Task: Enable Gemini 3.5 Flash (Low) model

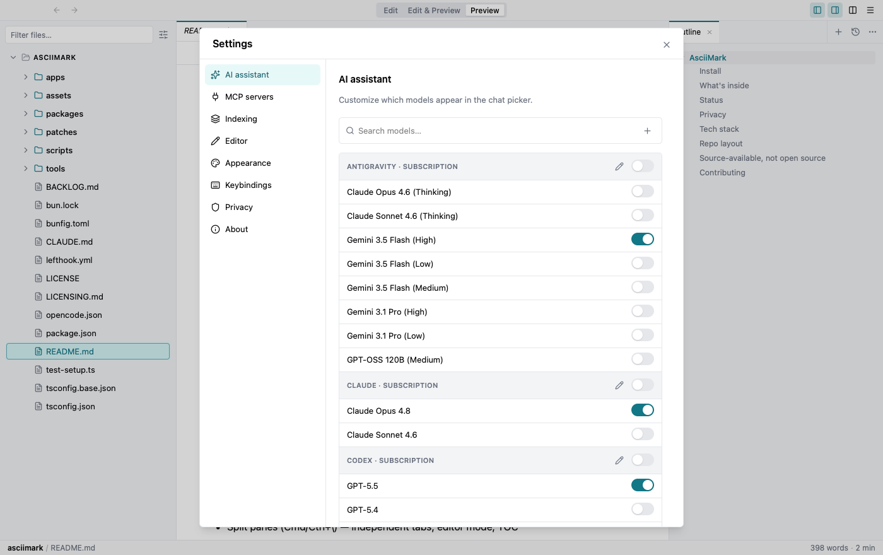Action: point(643,263)
